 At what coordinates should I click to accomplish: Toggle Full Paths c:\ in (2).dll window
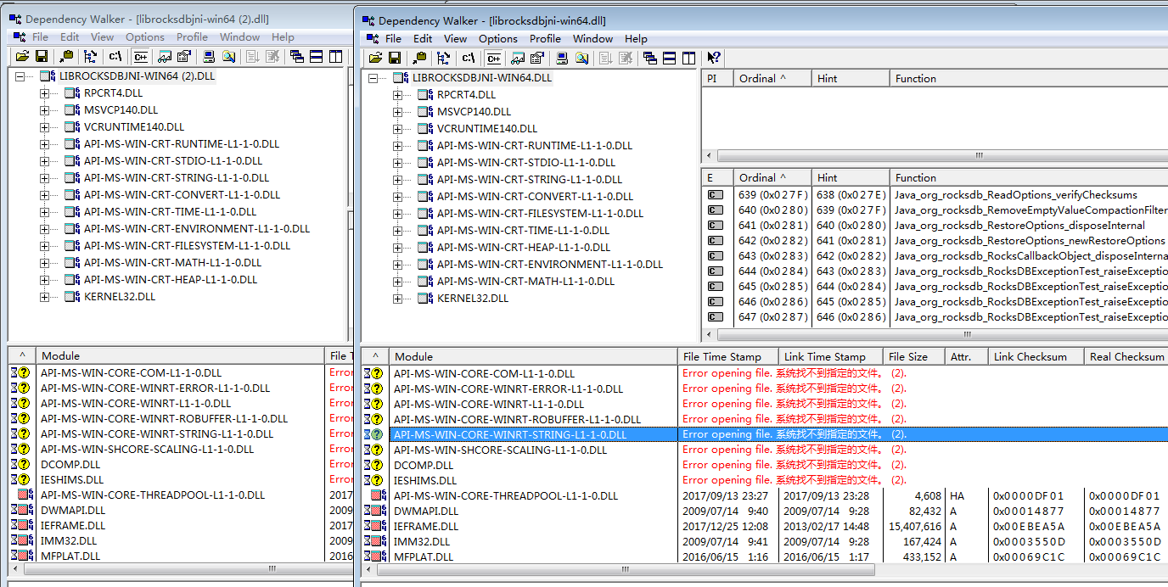point(115,56)
